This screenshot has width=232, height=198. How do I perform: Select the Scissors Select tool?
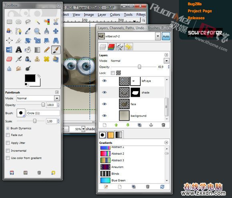click(x=56, y=22)
